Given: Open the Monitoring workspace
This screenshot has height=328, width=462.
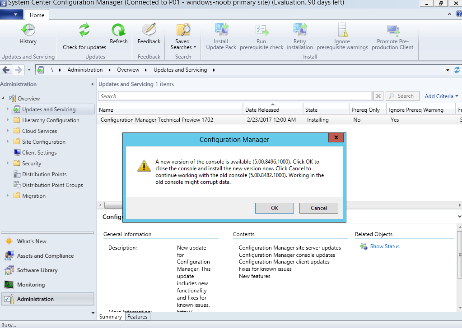Looking at the screenshot, I should (x=31, y=284).
